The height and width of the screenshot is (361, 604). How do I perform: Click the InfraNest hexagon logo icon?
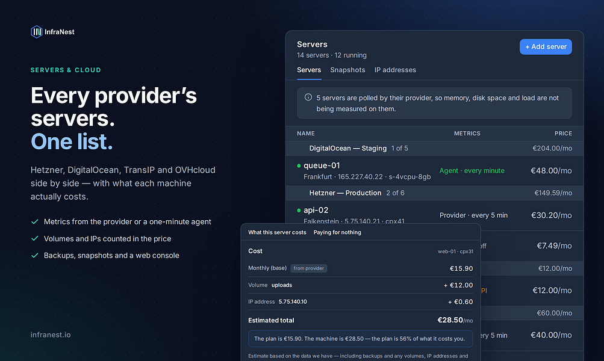tap(36, 31)
